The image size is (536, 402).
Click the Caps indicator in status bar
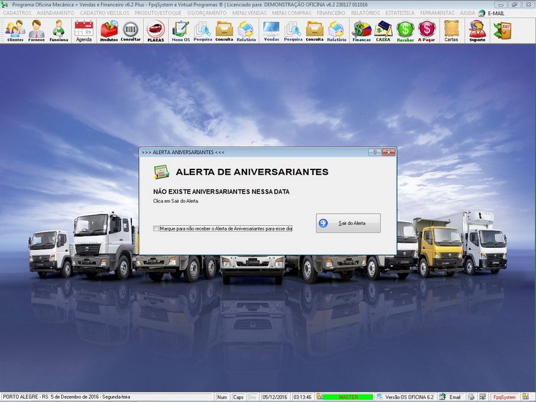click(239, 397)
